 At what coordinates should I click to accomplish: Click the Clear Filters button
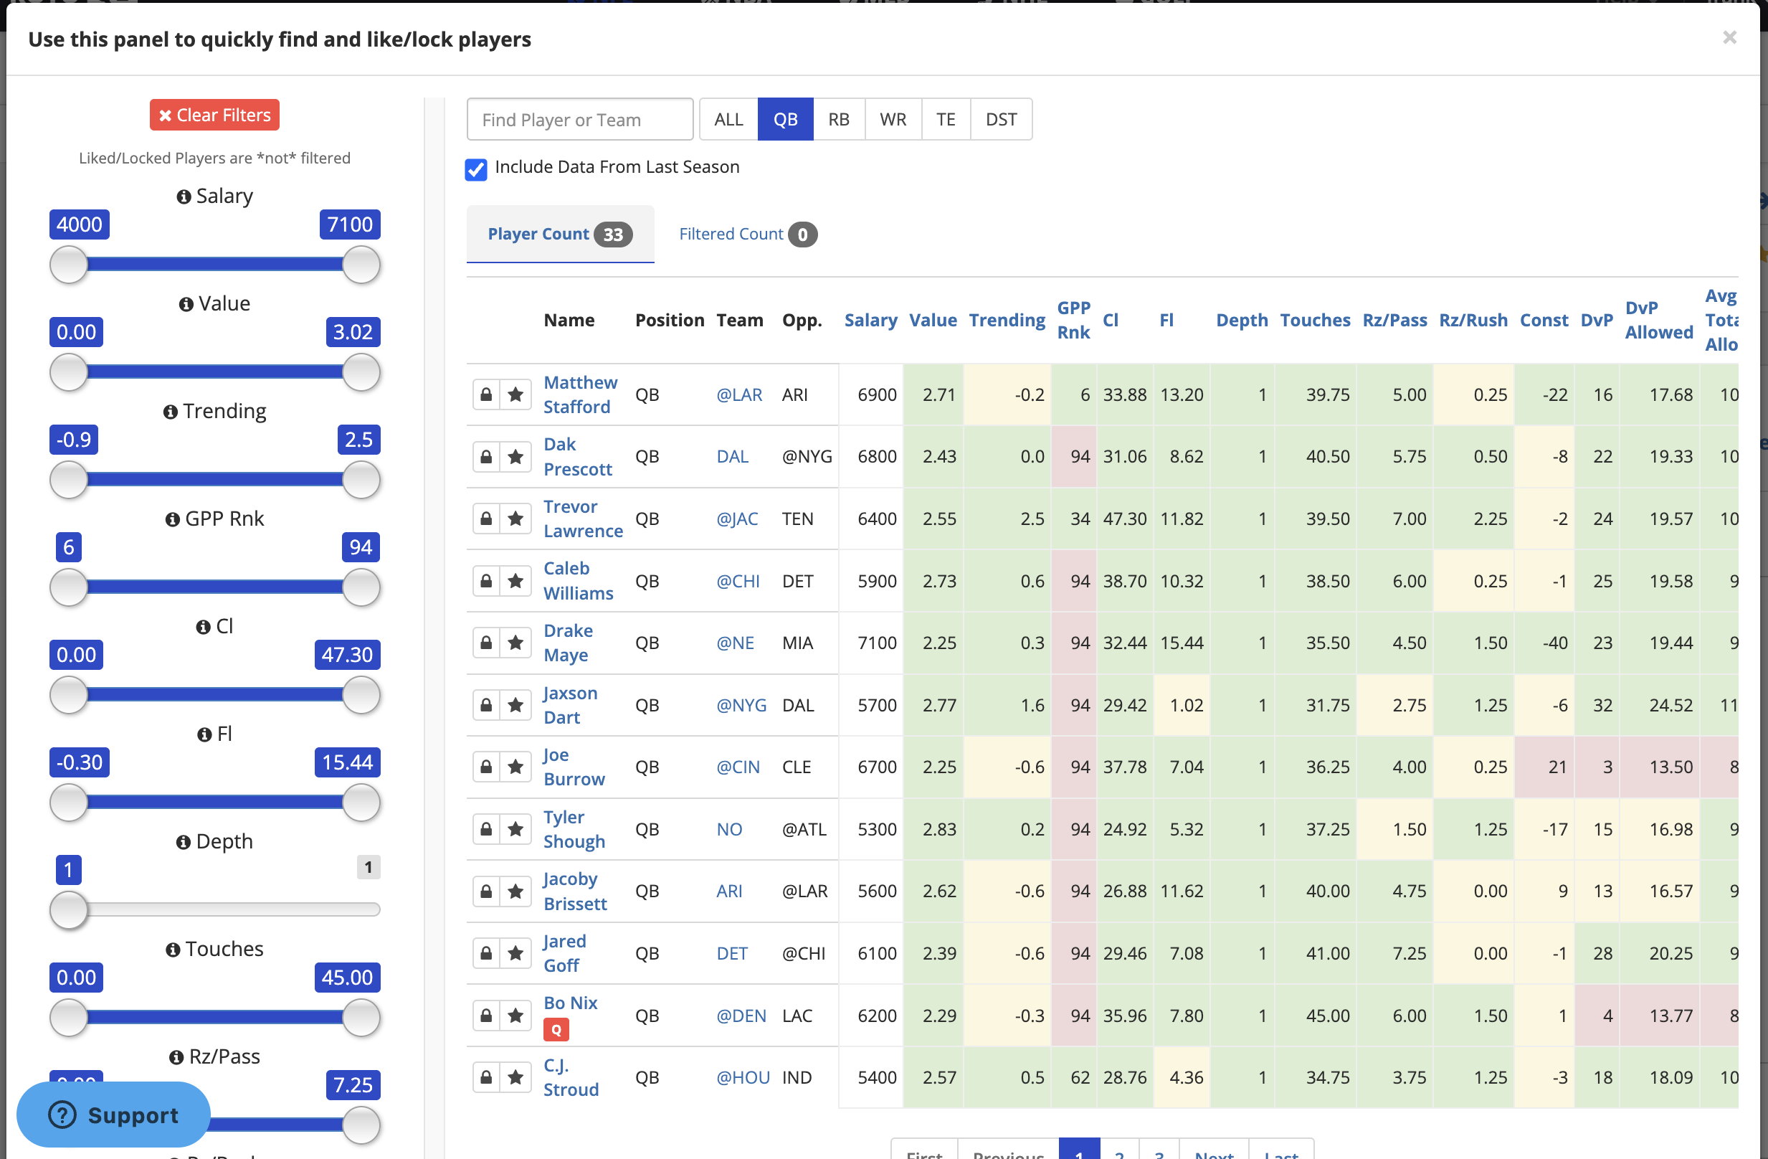pyautogui.click(x=214, y=115)
